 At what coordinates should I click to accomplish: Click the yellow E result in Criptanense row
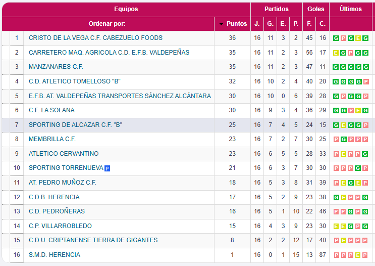pyautogui.click(x=343, y=241)
